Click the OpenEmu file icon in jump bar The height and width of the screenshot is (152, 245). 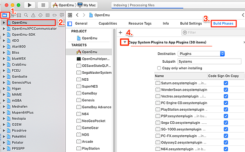91,15
